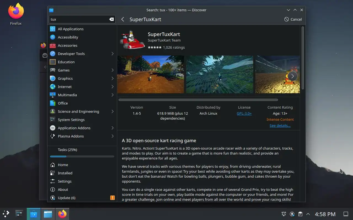
Task: Open the GPL-3.0+ license link
Action: coord(244,113)
